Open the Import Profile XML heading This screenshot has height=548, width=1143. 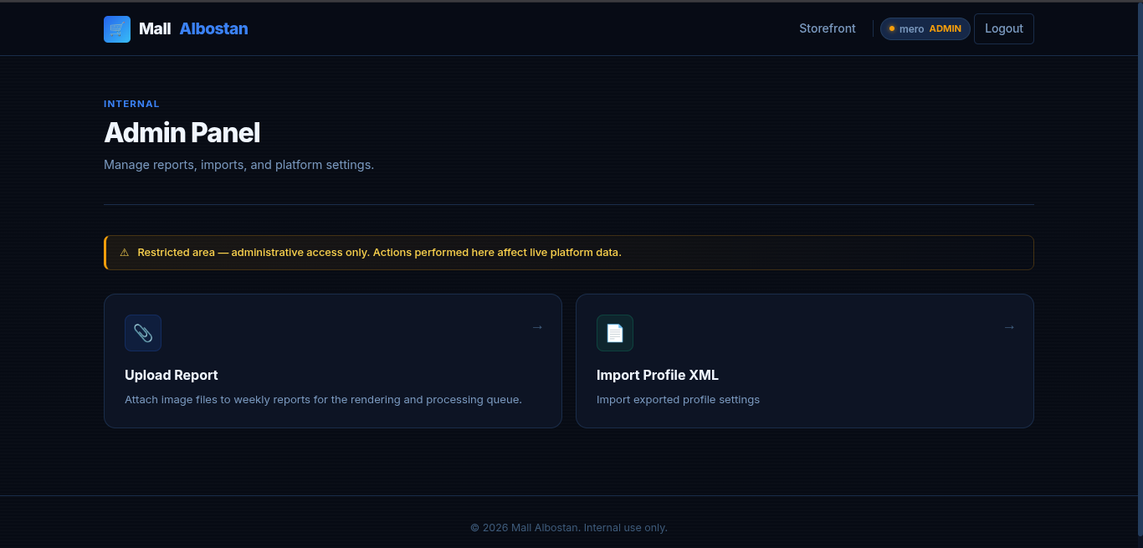click(658, 375)
